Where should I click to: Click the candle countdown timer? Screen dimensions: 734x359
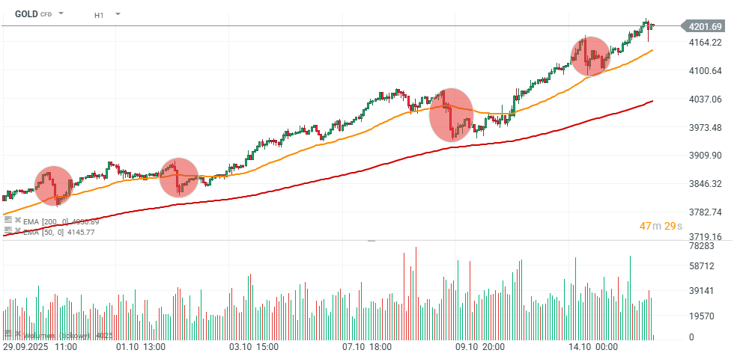click(x=660, y=227)
